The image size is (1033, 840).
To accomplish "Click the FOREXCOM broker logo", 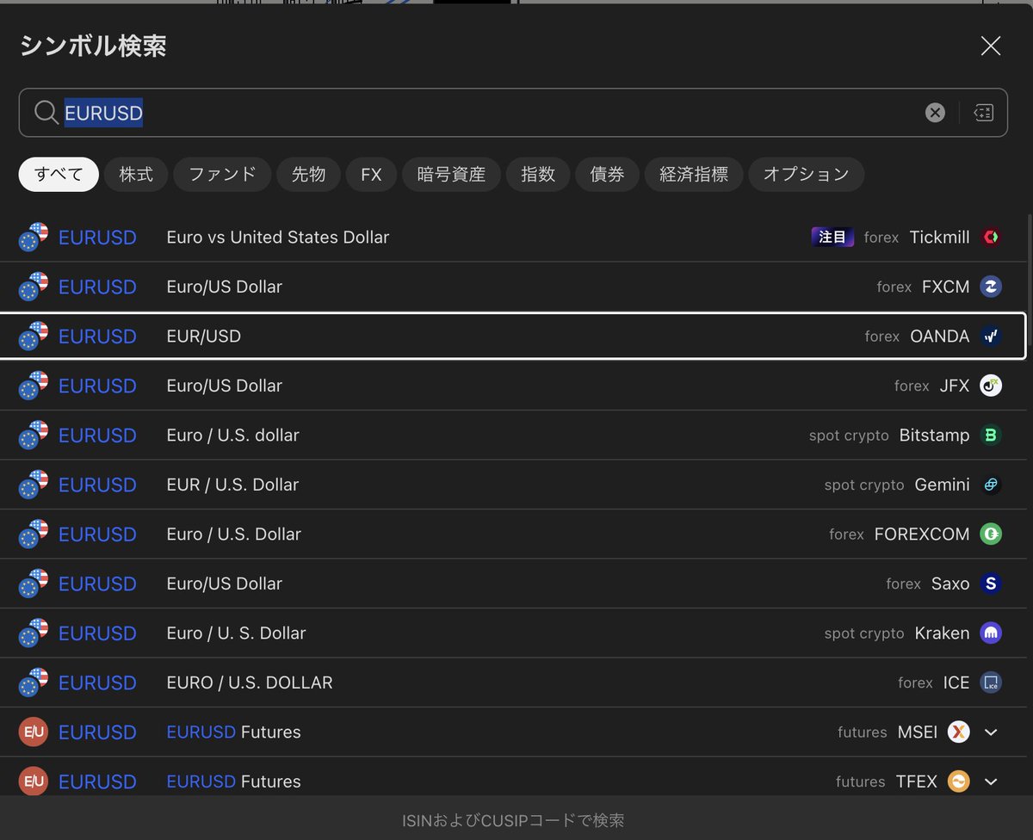I will 991,534.
